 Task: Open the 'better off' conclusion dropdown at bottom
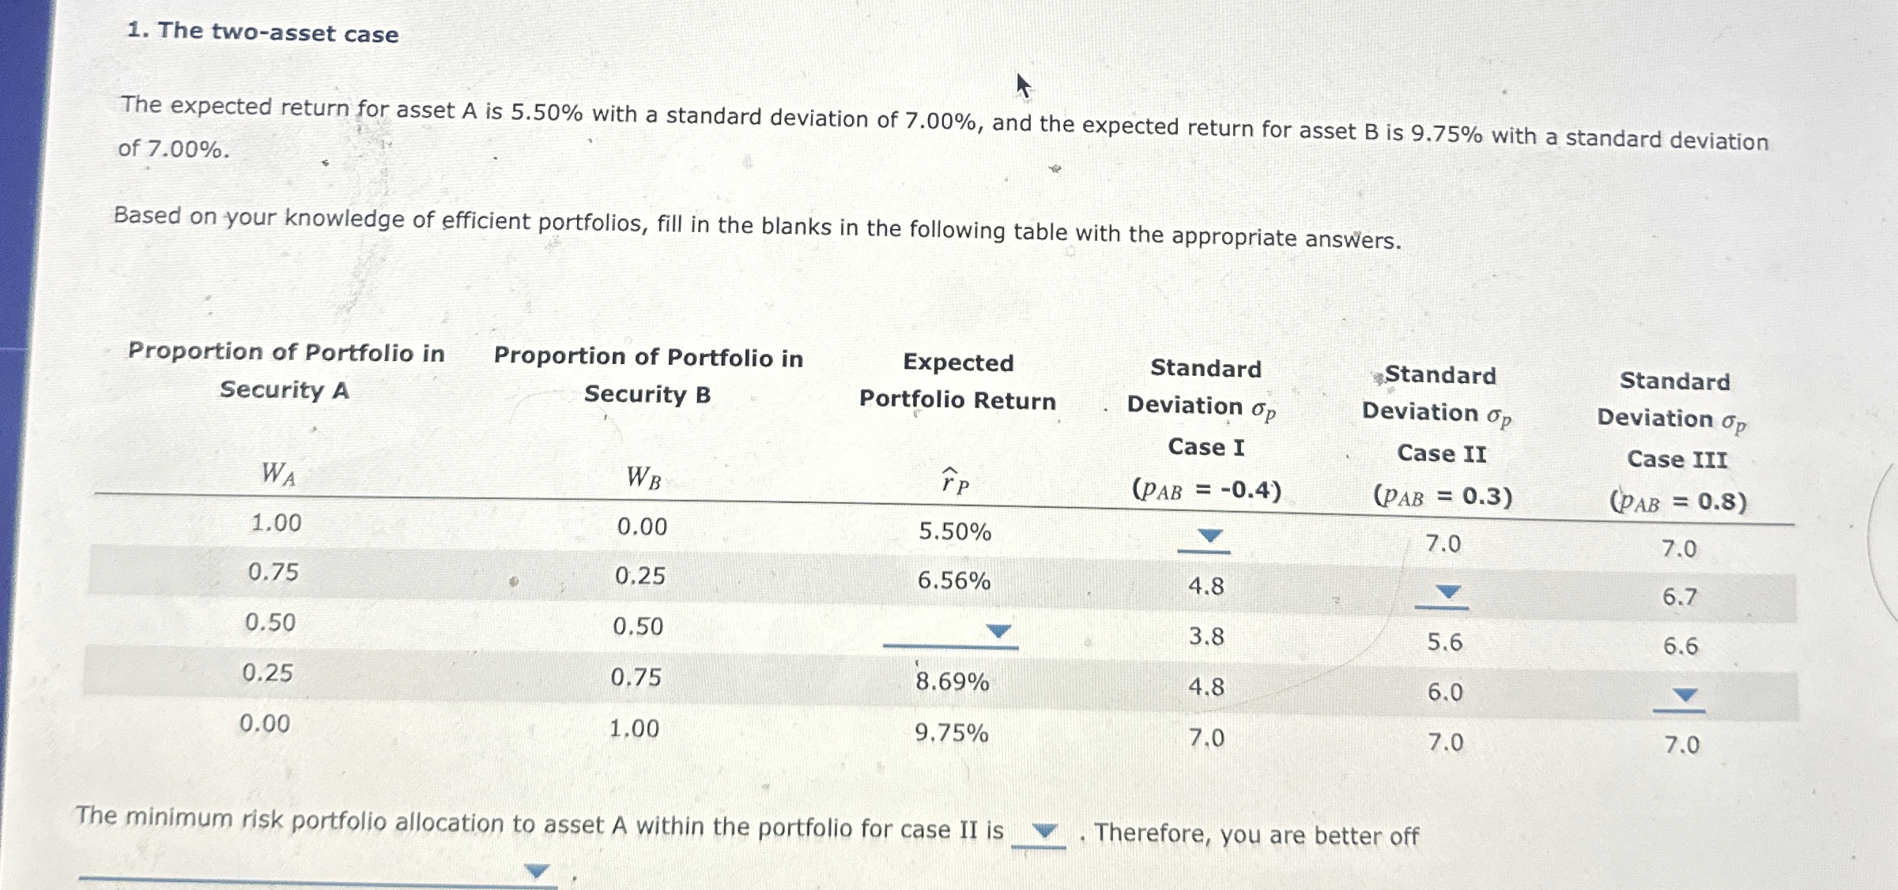pyautogui.click(x=538, y=870)
